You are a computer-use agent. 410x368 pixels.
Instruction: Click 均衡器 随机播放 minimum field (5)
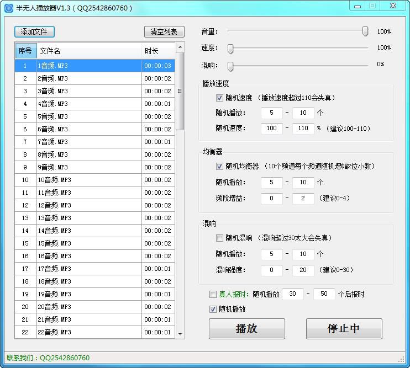point(271,182)
